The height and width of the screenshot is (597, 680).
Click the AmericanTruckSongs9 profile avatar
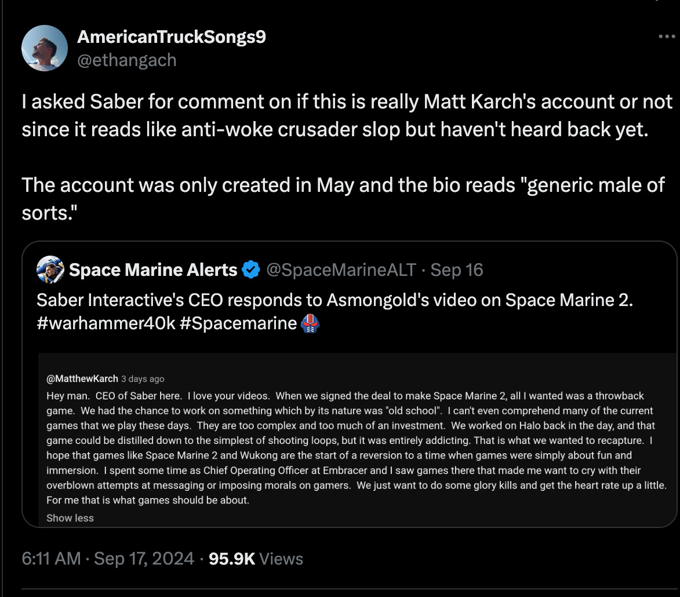(45, 49)
